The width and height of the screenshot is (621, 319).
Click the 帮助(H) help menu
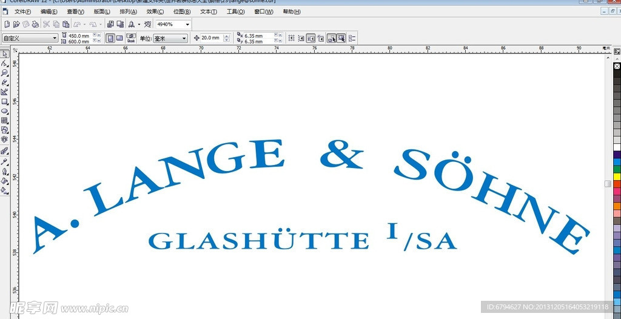pyautogui.click(x=292, y=12)
